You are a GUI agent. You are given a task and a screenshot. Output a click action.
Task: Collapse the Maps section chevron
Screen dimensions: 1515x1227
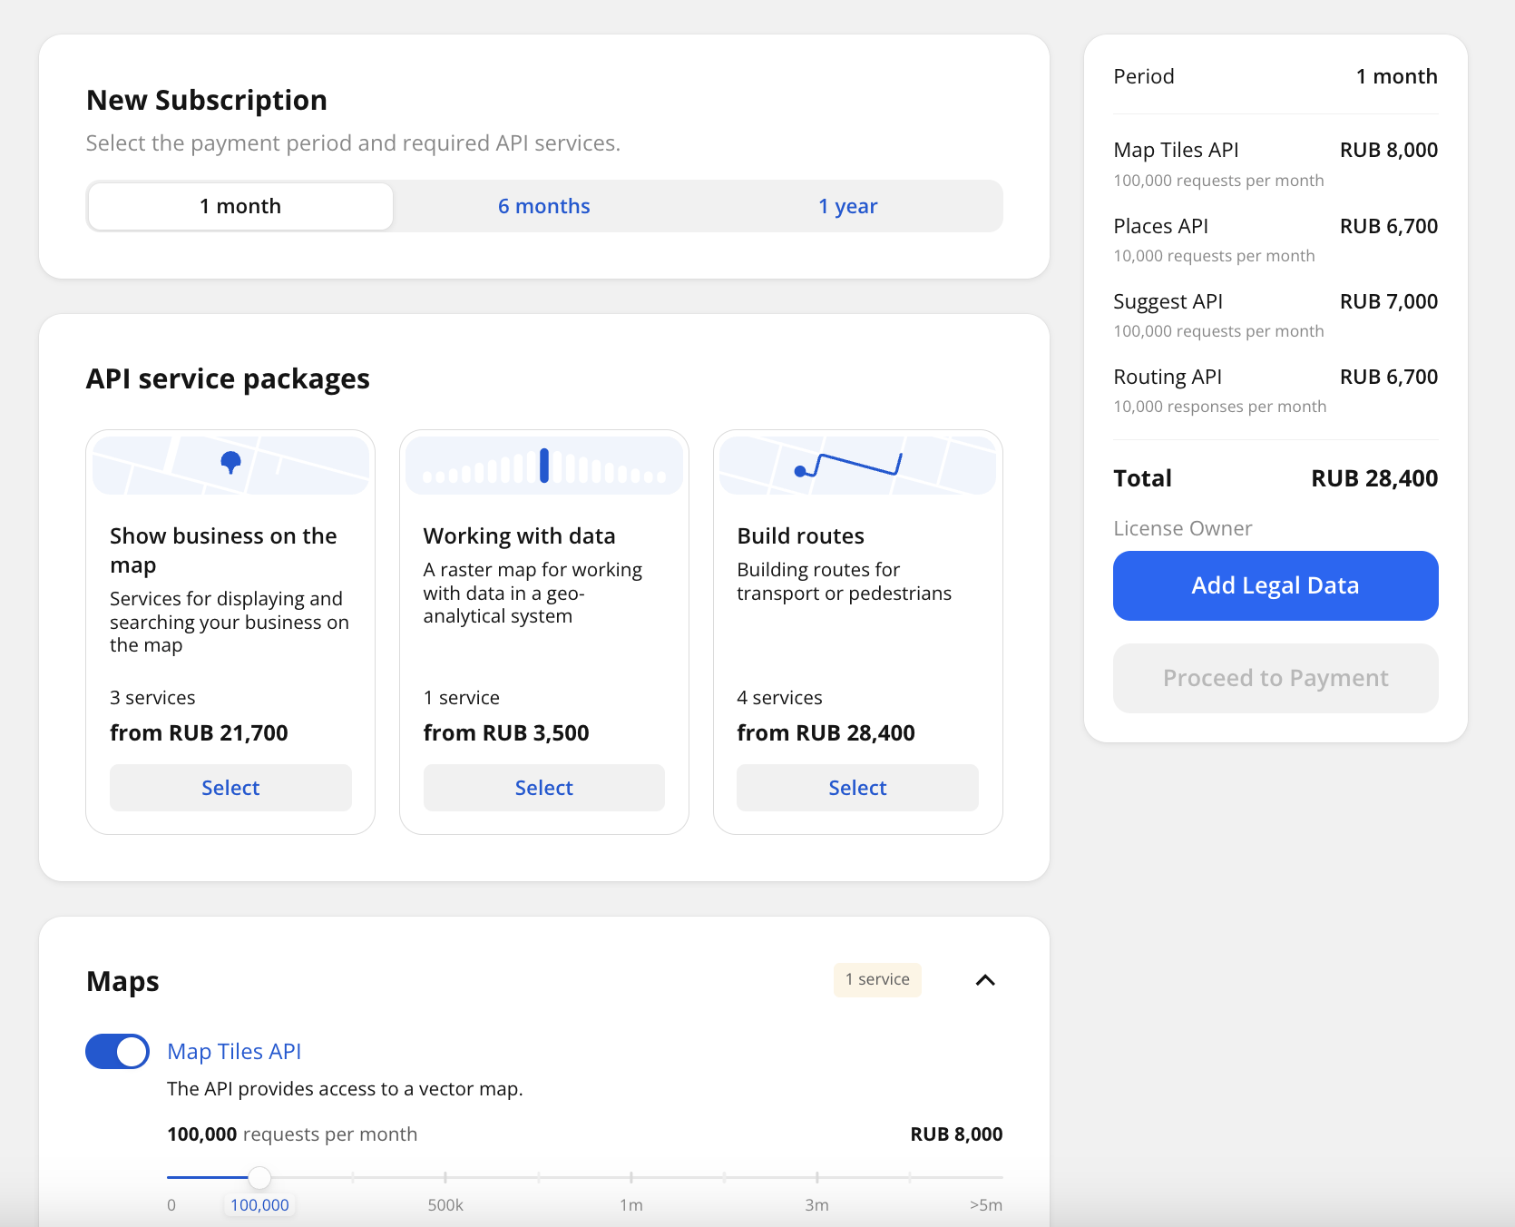(x=984, y=980)
